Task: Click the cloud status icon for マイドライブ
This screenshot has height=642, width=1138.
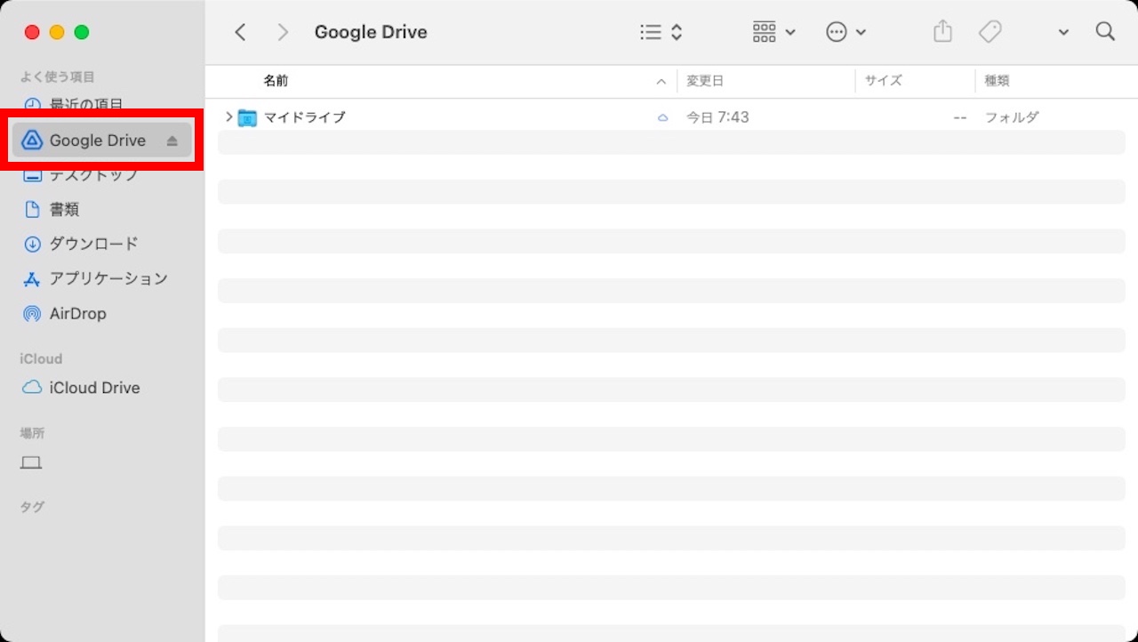Action: point(662,117)
